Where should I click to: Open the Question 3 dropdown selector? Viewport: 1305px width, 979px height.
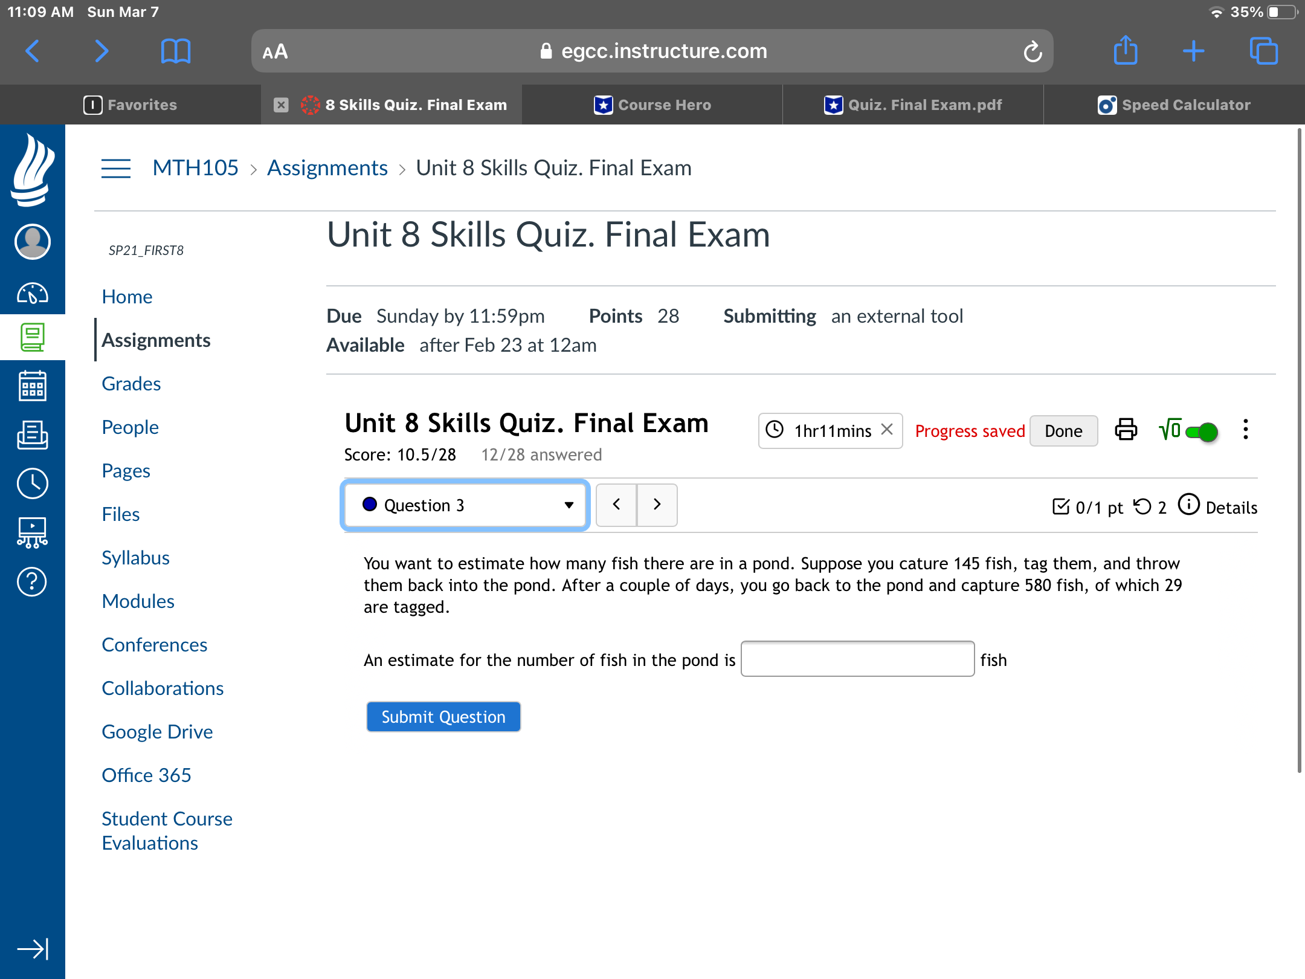coord(465,505)
